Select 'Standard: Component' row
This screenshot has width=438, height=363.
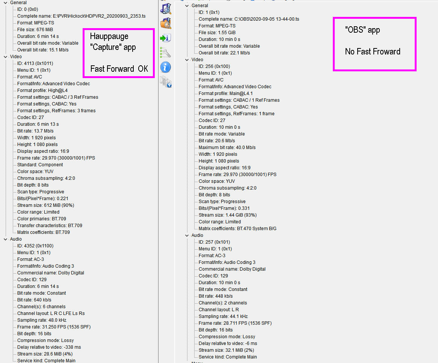(x=40, y=165)
